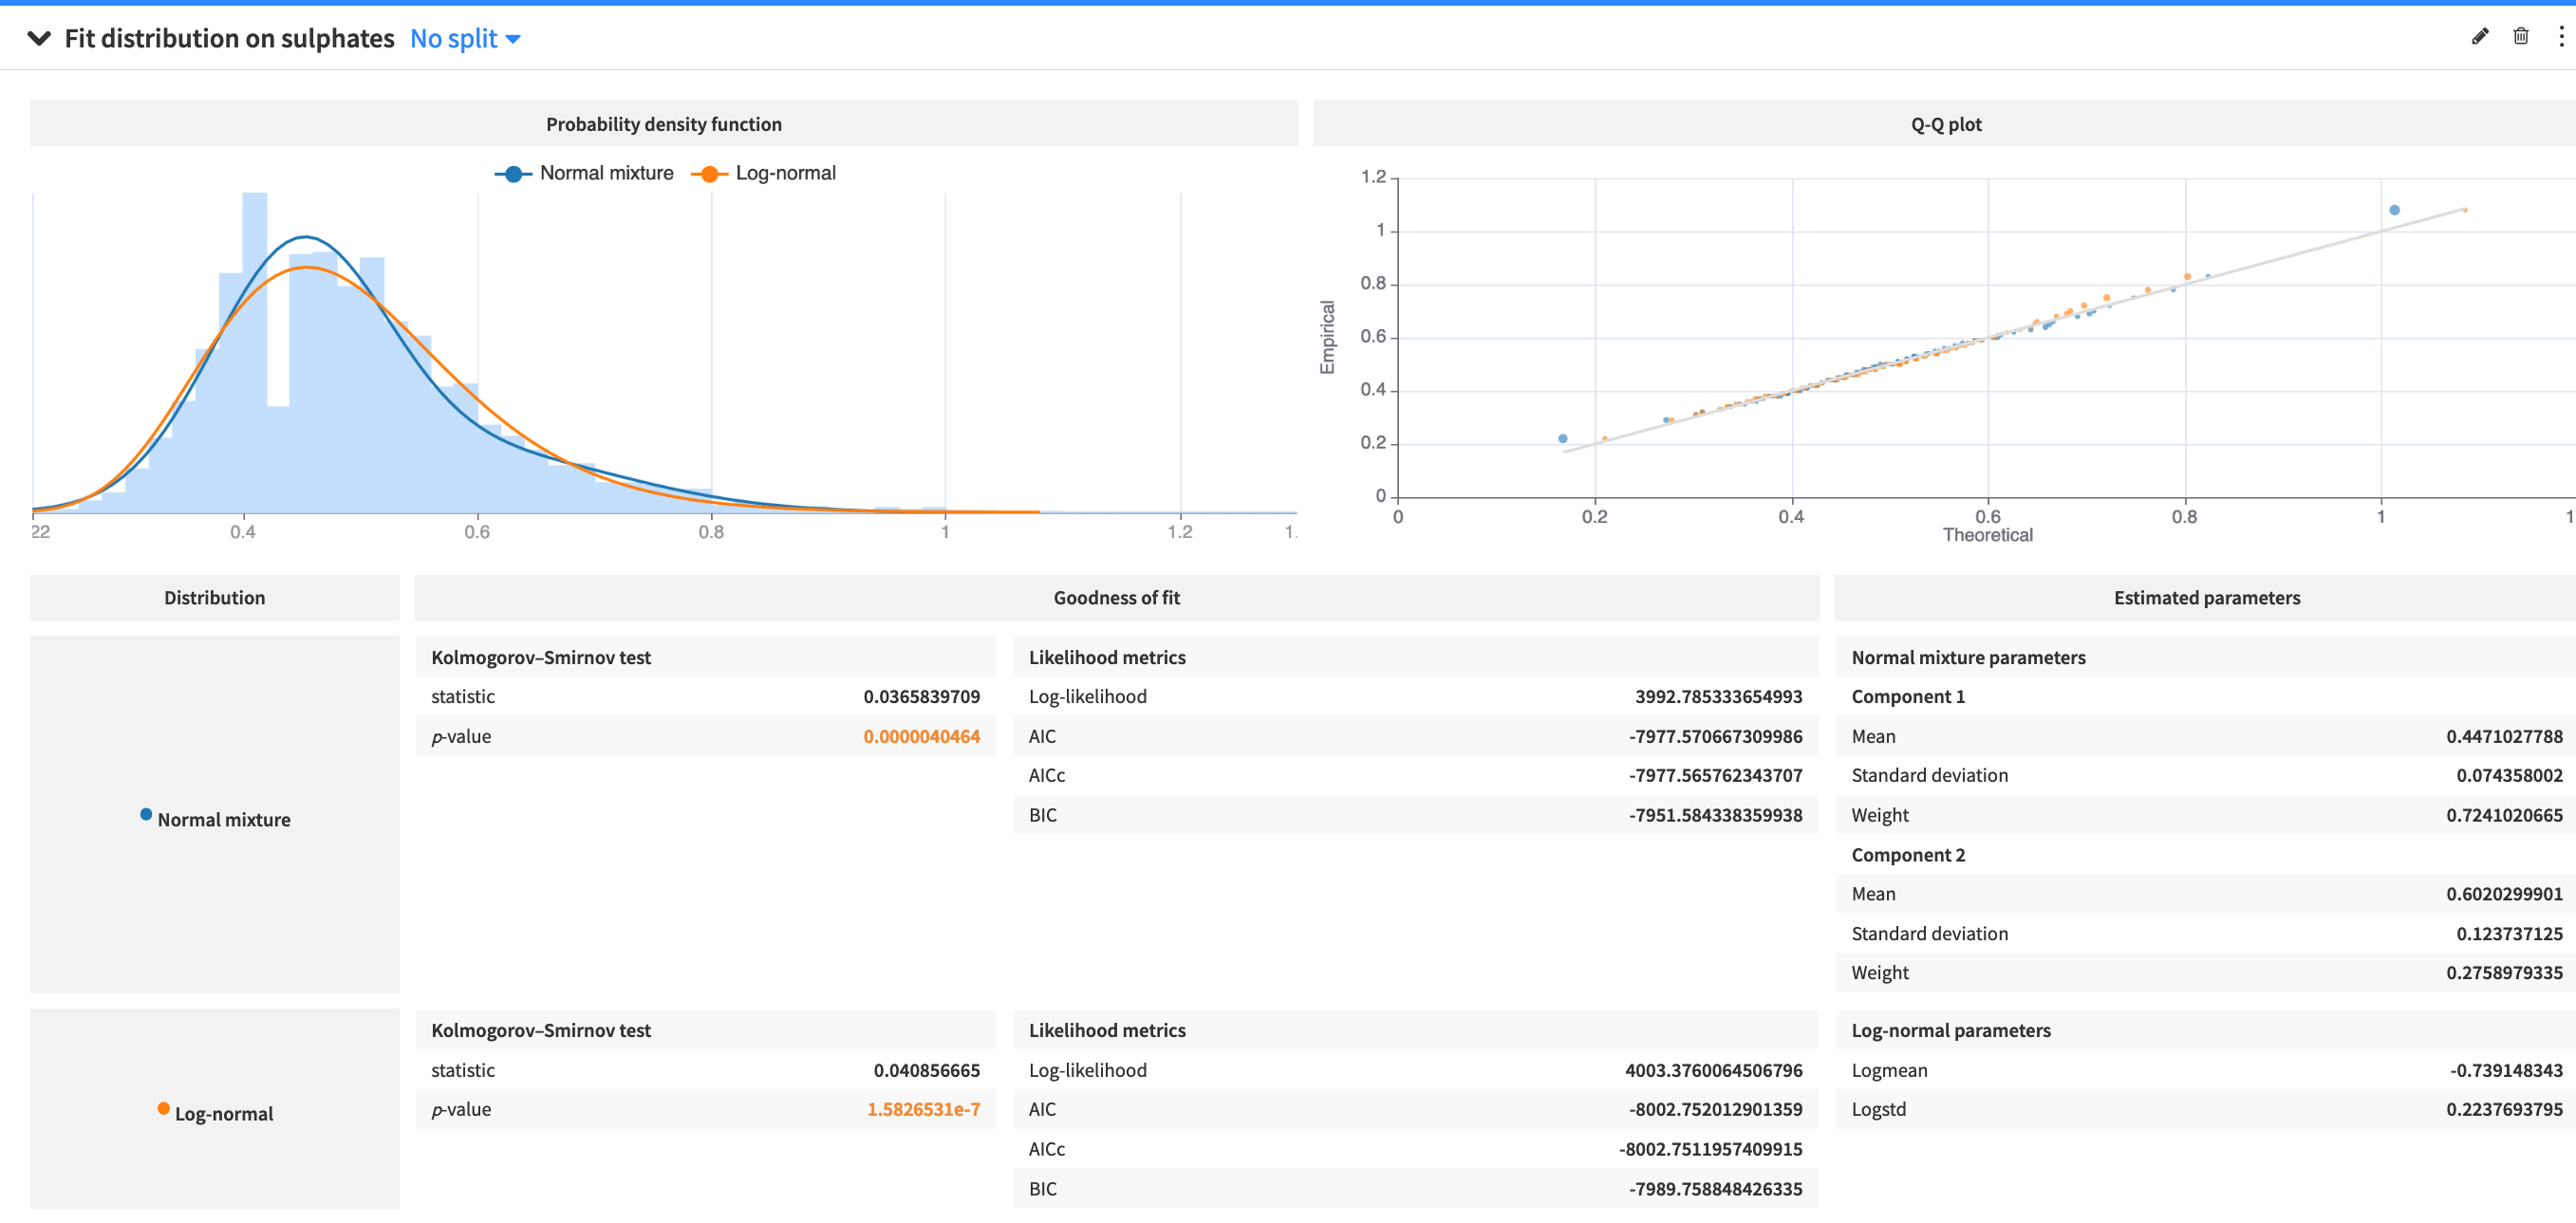Select BIC value -7989.758848426335
This screenshot has width=2576, height=1223.
coord(1715,1189)
